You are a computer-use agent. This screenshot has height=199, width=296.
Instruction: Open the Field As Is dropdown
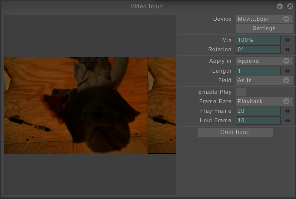264,80
